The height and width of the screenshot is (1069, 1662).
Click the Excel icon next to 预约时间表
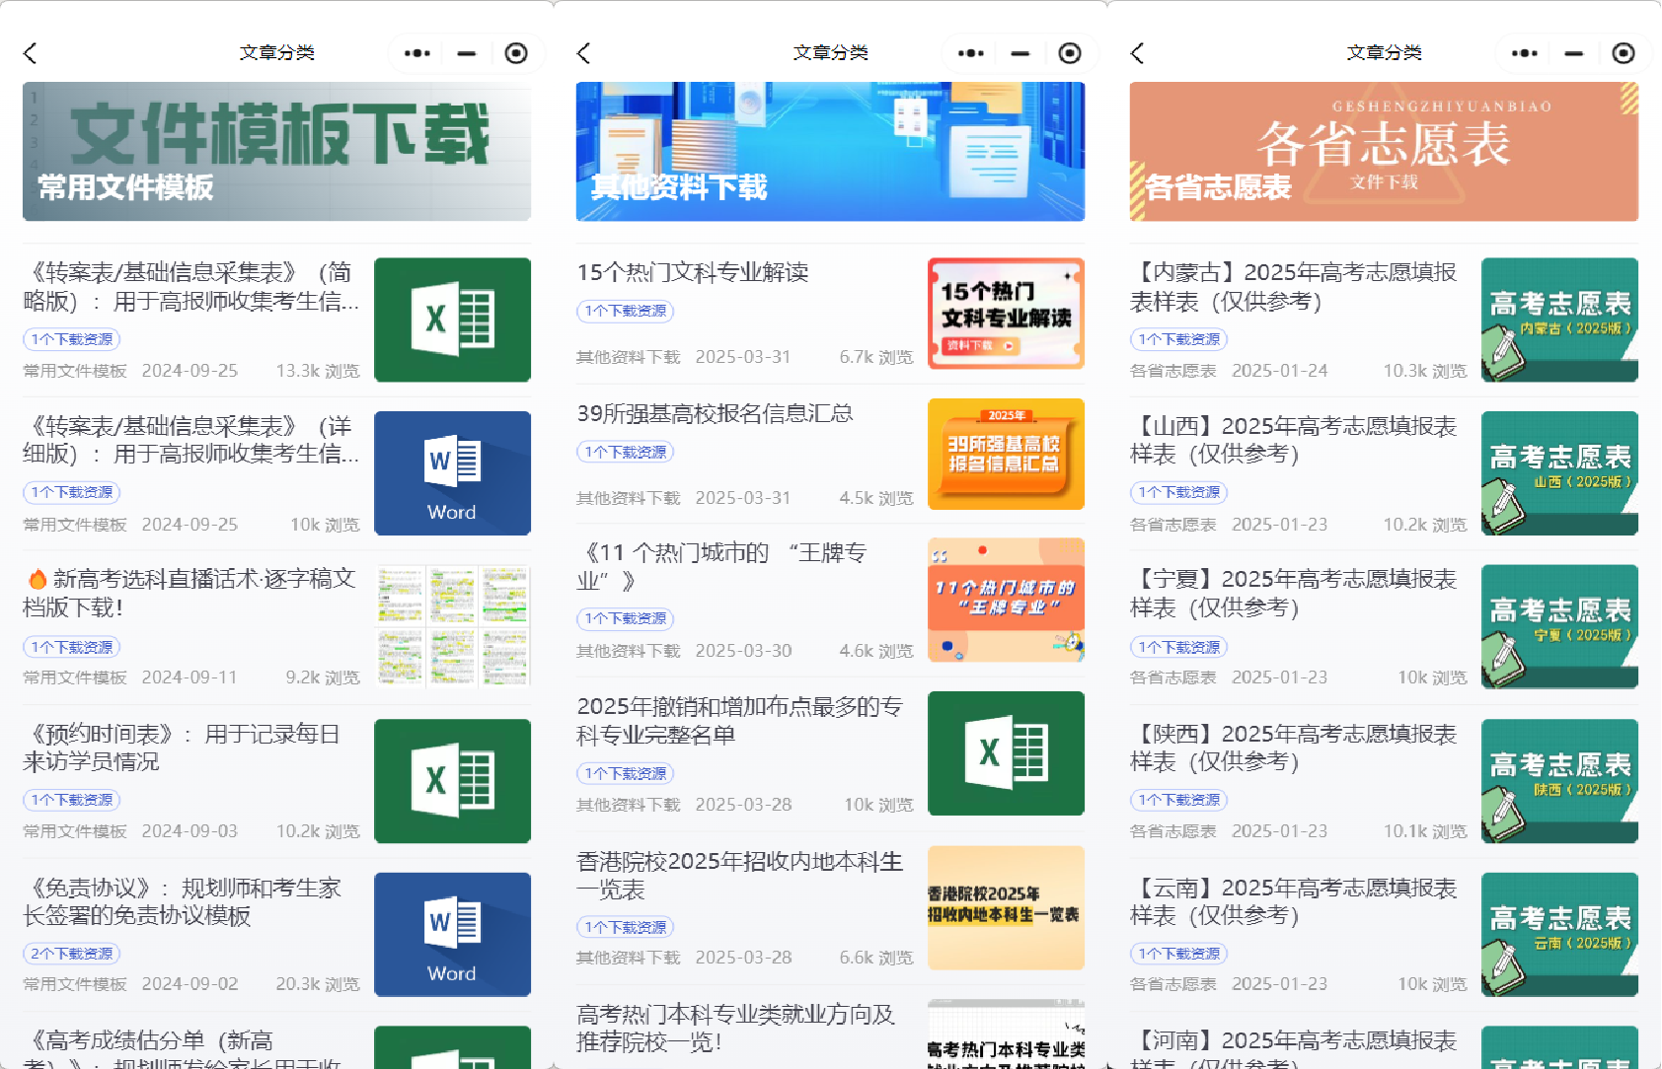[452, 780]
